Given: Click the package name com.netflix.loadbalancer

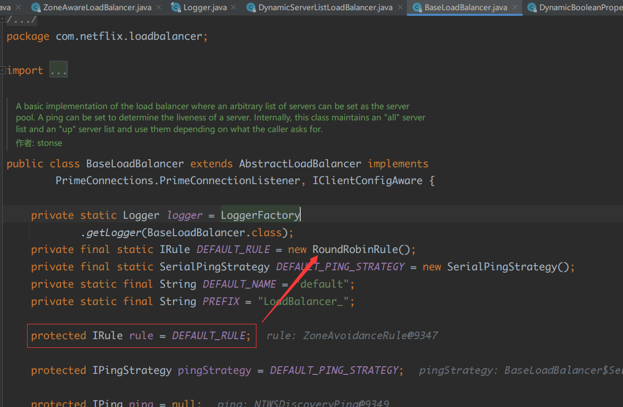Looking at the screenshot, I should click(129, 37).
